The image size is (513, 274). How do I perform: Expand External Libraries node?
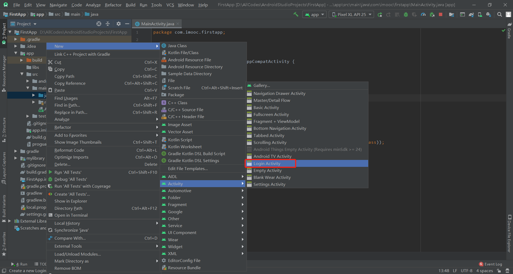[10, 221]
